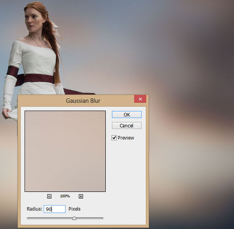Click into the Radius input field

[54, 209]
